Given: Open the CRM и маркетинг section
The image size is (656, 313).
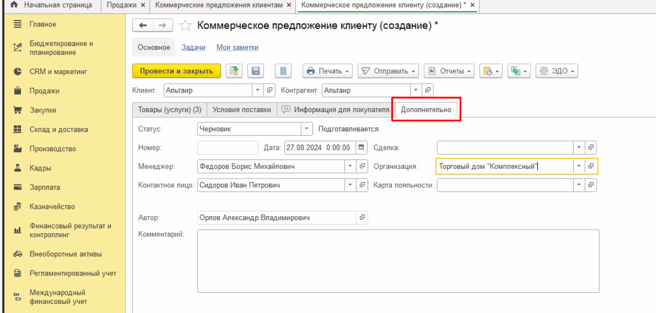Looking at the screenshot, I should 58,71.
